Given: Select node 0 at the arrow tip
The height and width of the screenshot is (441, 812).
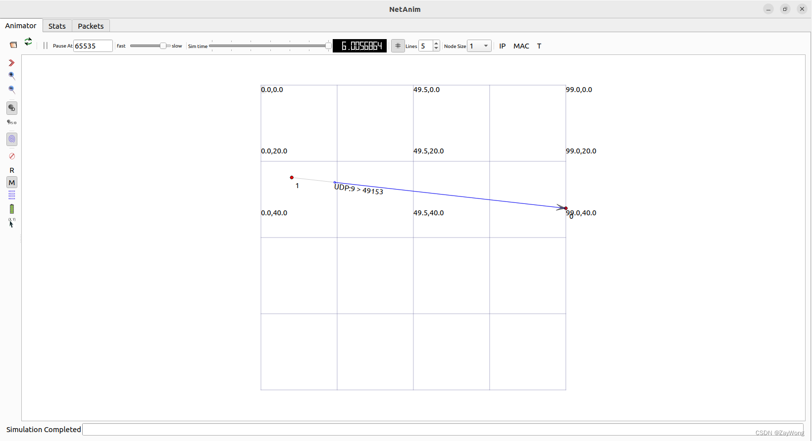Looking at the screenshot, I should pos(566,208).
